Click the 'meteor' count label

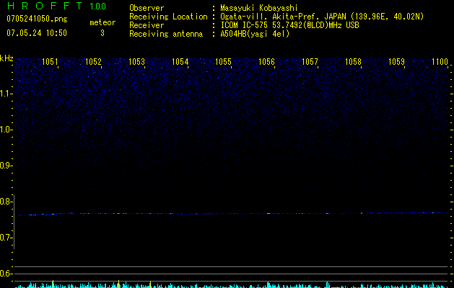[102, 22]
